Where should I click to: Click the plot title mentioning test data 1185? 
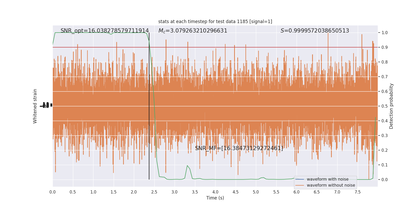point(215,22)
